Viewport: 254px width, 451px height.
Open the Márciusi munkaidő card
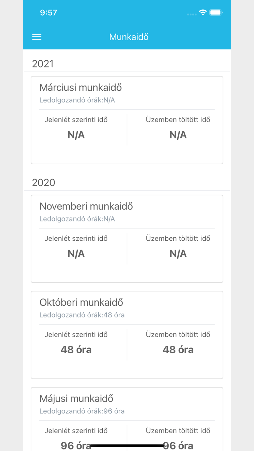[x=127, y=120]
